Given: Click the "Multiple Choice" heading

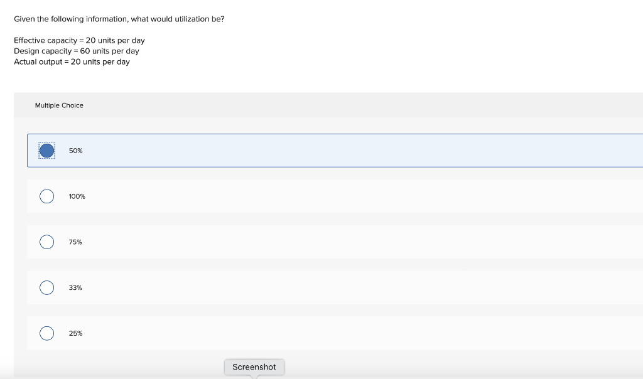Looking at the screenshot, I should (59, 105).
